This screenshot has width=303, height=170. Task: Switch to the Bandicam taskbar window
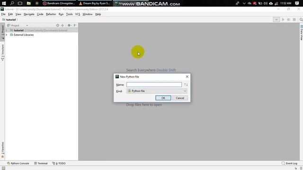[x=59, y=3]
